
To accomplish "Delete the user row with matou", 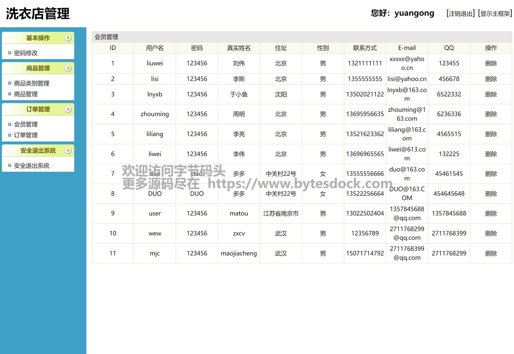I will (491, 213).
